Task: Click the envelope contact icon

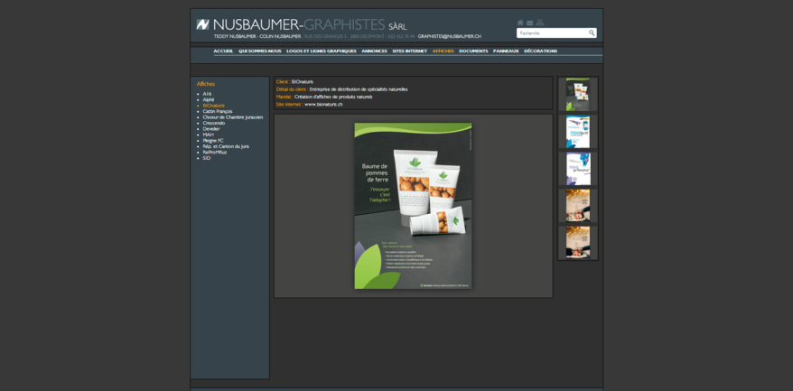Action: 530,23
